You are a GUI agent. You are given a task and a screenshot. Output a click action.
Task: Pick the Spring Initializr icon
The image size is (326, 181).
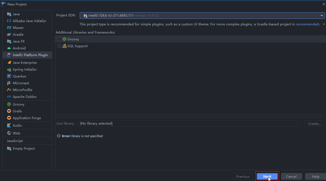9,70
